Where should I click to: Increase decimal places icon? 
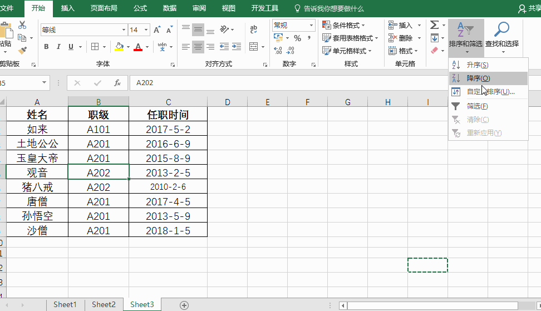coord(278,51)
